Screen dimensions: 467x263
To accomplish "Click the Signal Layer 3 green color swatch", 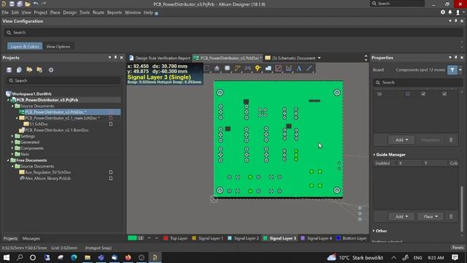I will tap(265, 238).
